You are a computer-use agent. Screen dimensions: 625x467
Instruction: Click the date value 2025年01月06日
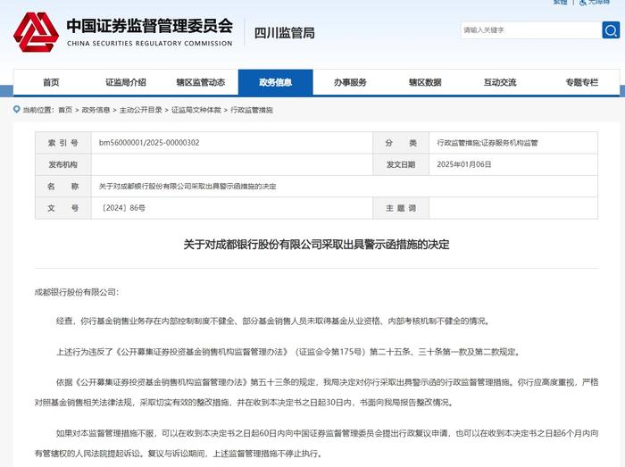(x=464, y=164)
